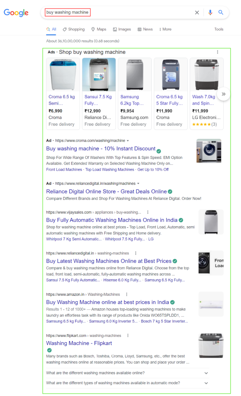Open the Croma 6.5 kg Semi product link
The height and width of the screenshot is (396, 241).
[x=62, y=100]
